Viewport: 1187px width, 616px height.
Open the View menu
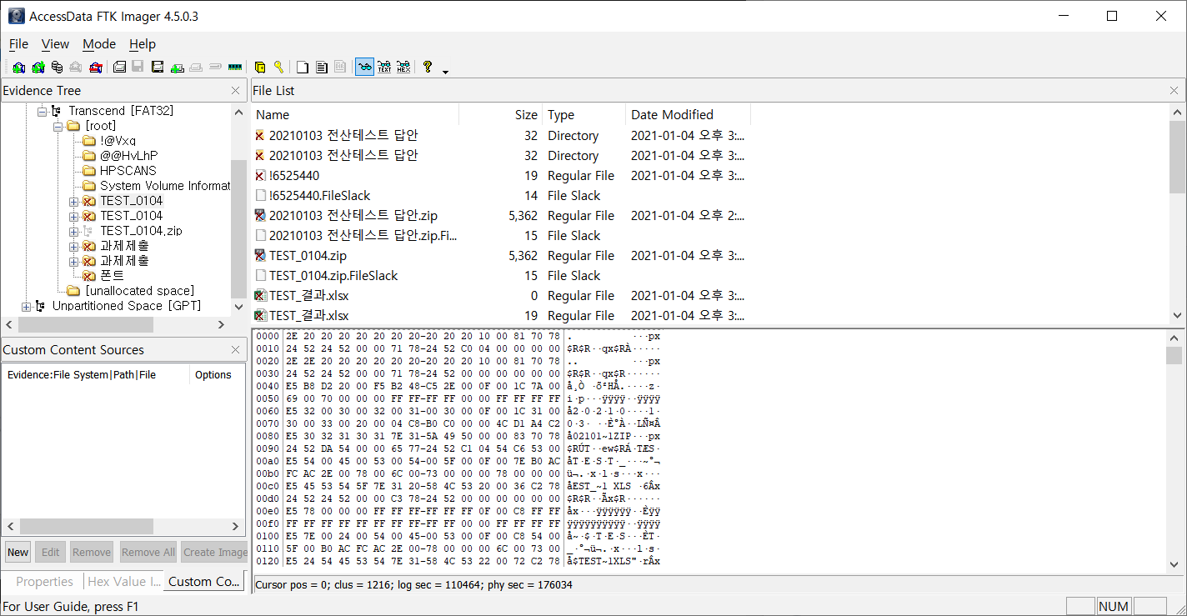tap(55, 44)
